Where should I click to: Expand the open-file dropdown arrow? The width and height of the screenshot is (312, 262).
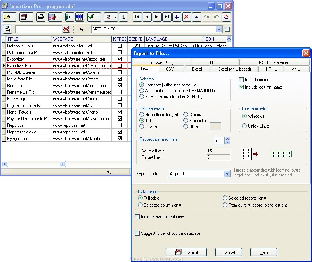click(14, 17)
